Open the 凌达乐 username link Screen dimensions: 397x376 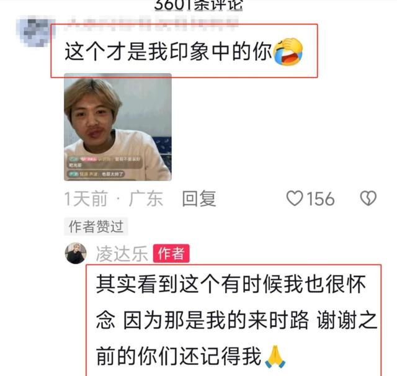(x=122, y=253)
